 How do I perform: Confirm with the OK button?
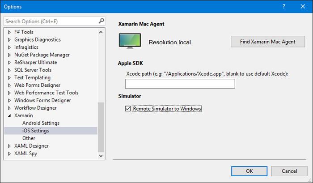pos(250,171)
